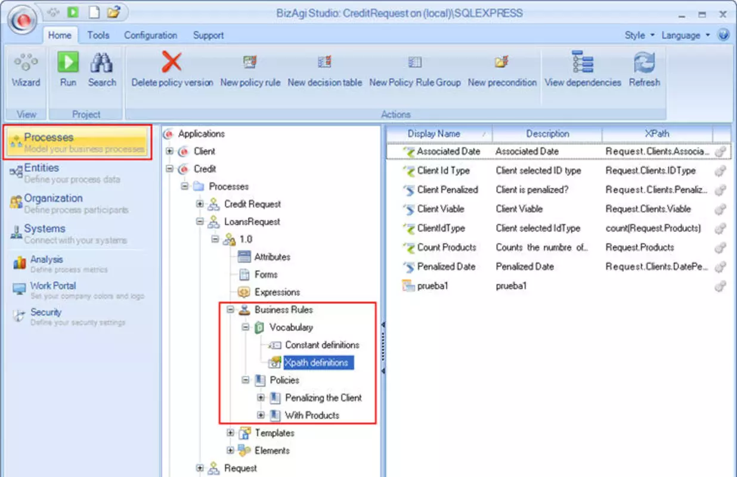
Task: Create a New decision table
Action: [324, 62]
